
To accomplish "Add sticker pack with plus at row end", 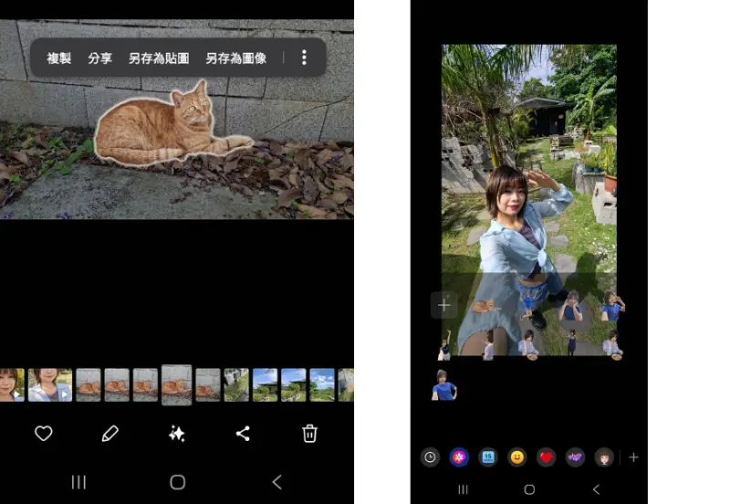I will pyautogui.click(x=633, y=457).
